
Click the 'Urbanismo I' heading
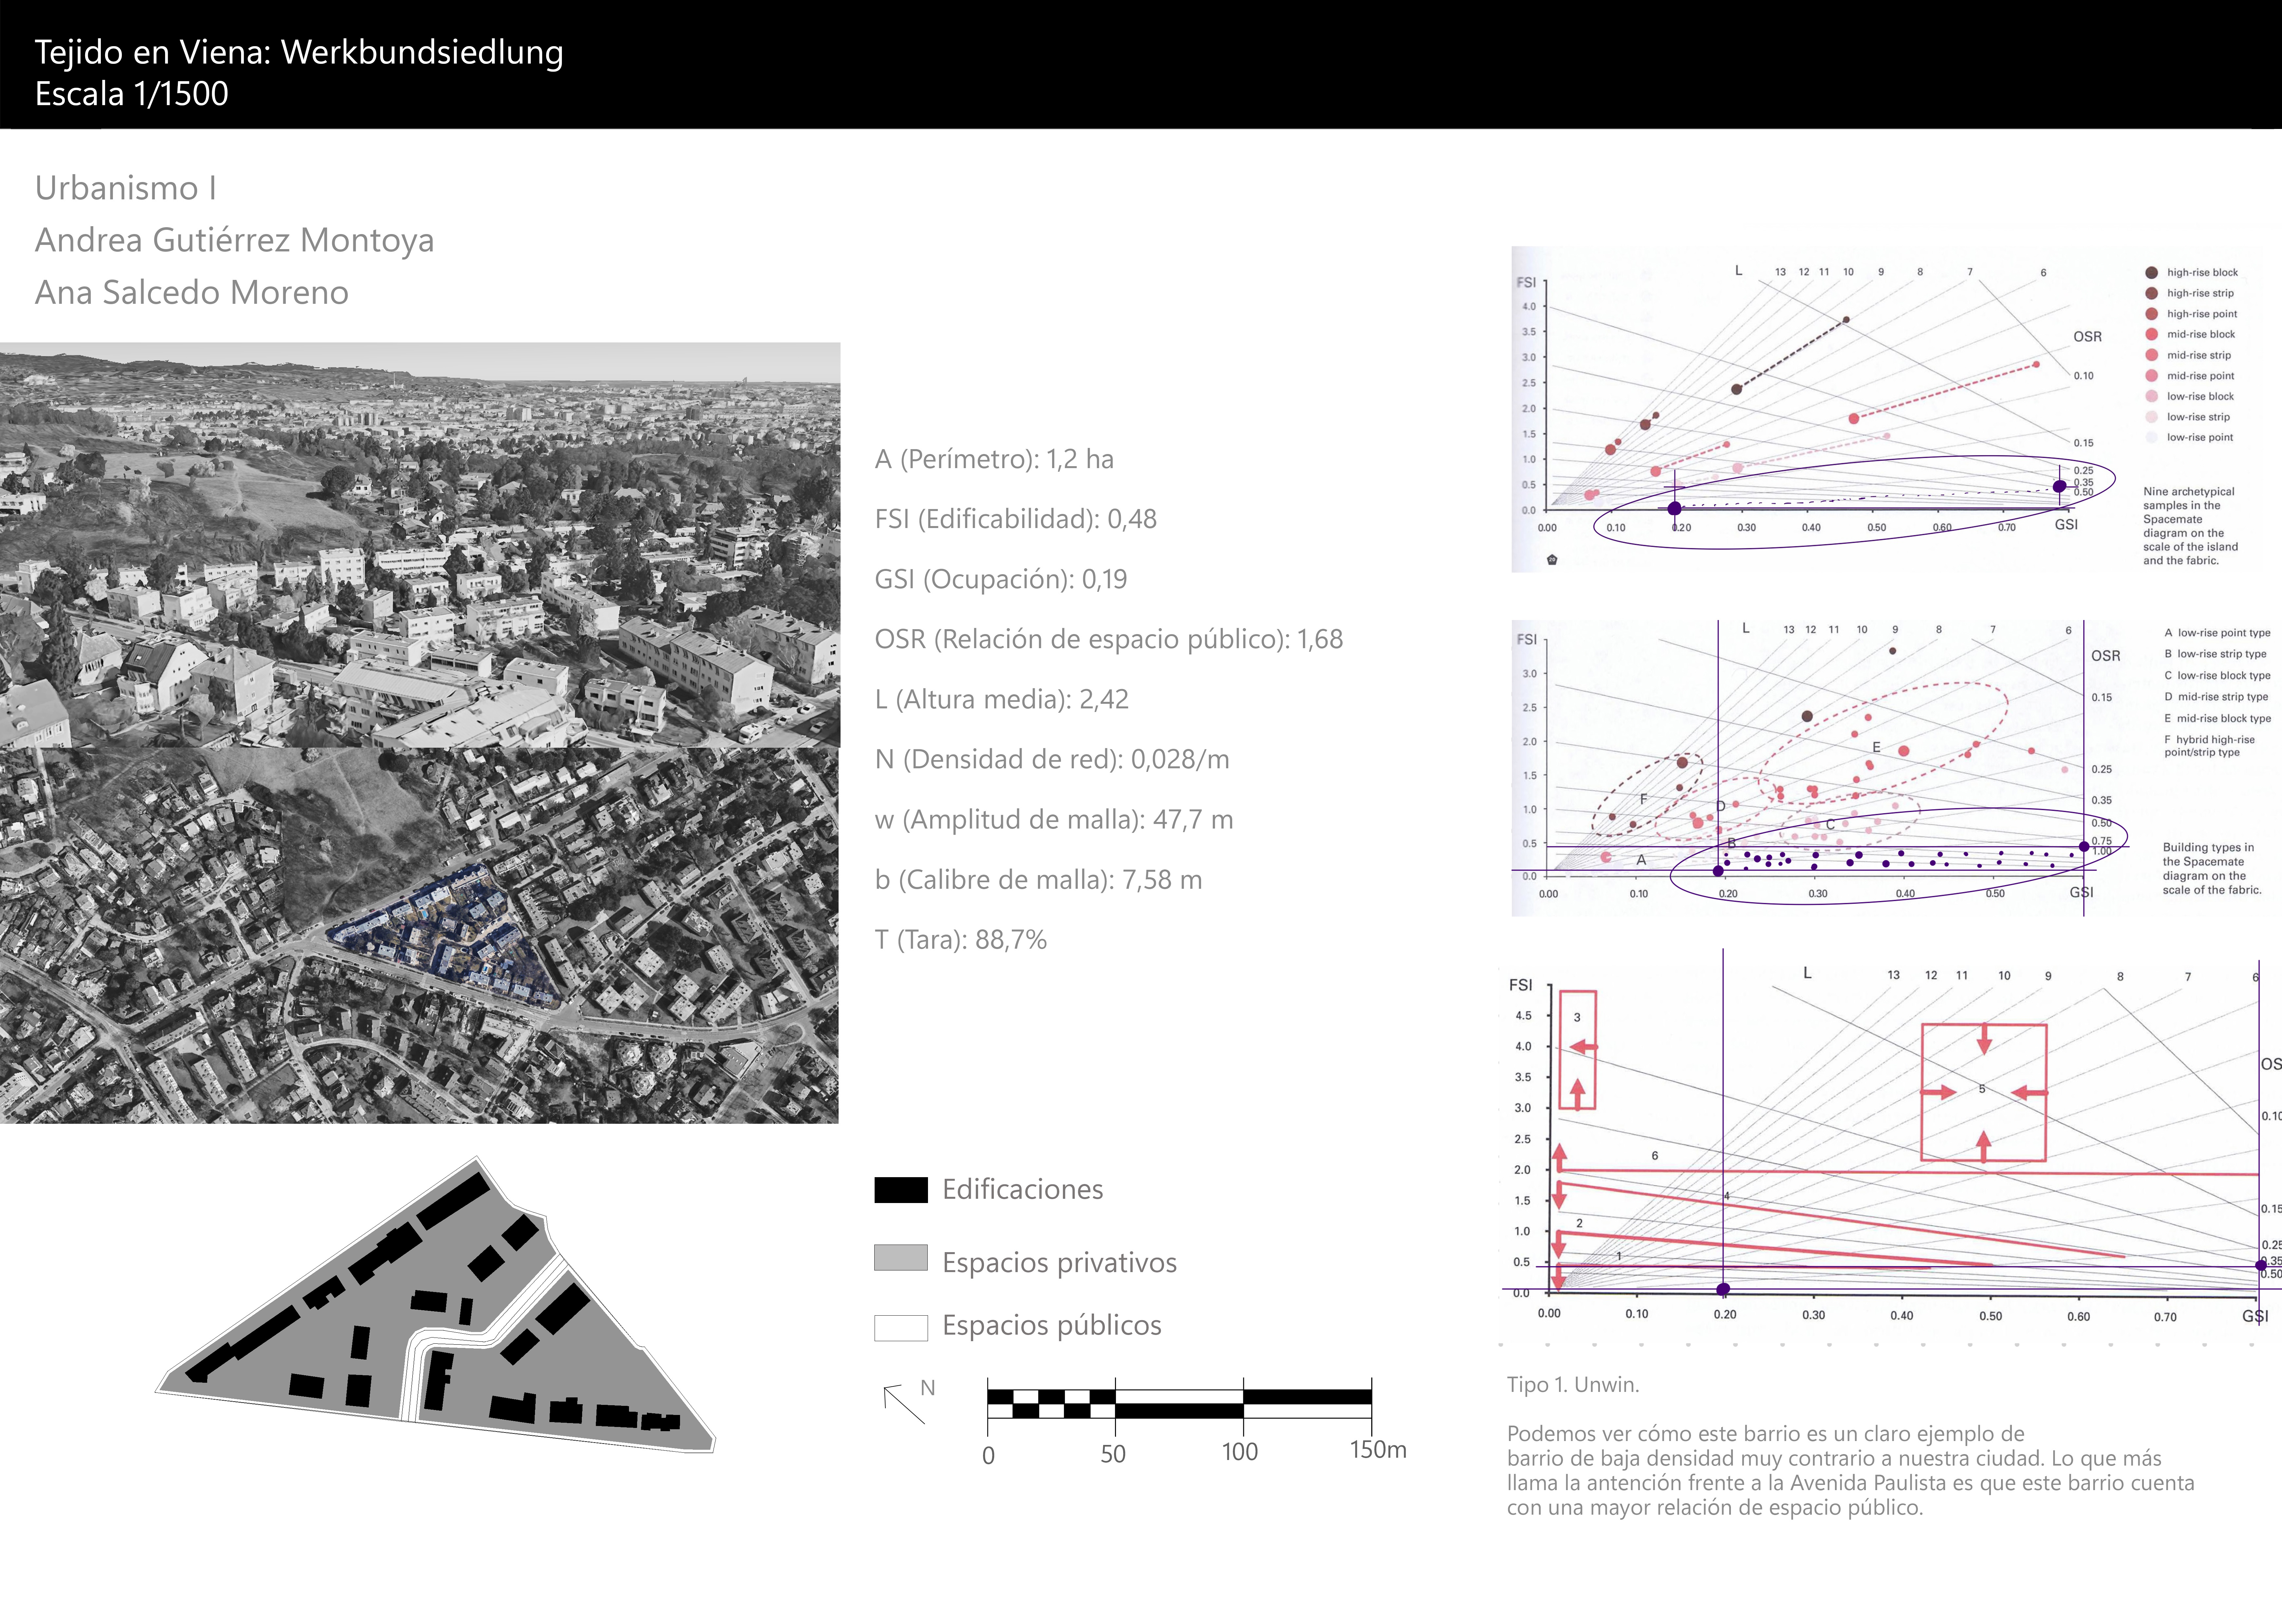coord(126,188)
